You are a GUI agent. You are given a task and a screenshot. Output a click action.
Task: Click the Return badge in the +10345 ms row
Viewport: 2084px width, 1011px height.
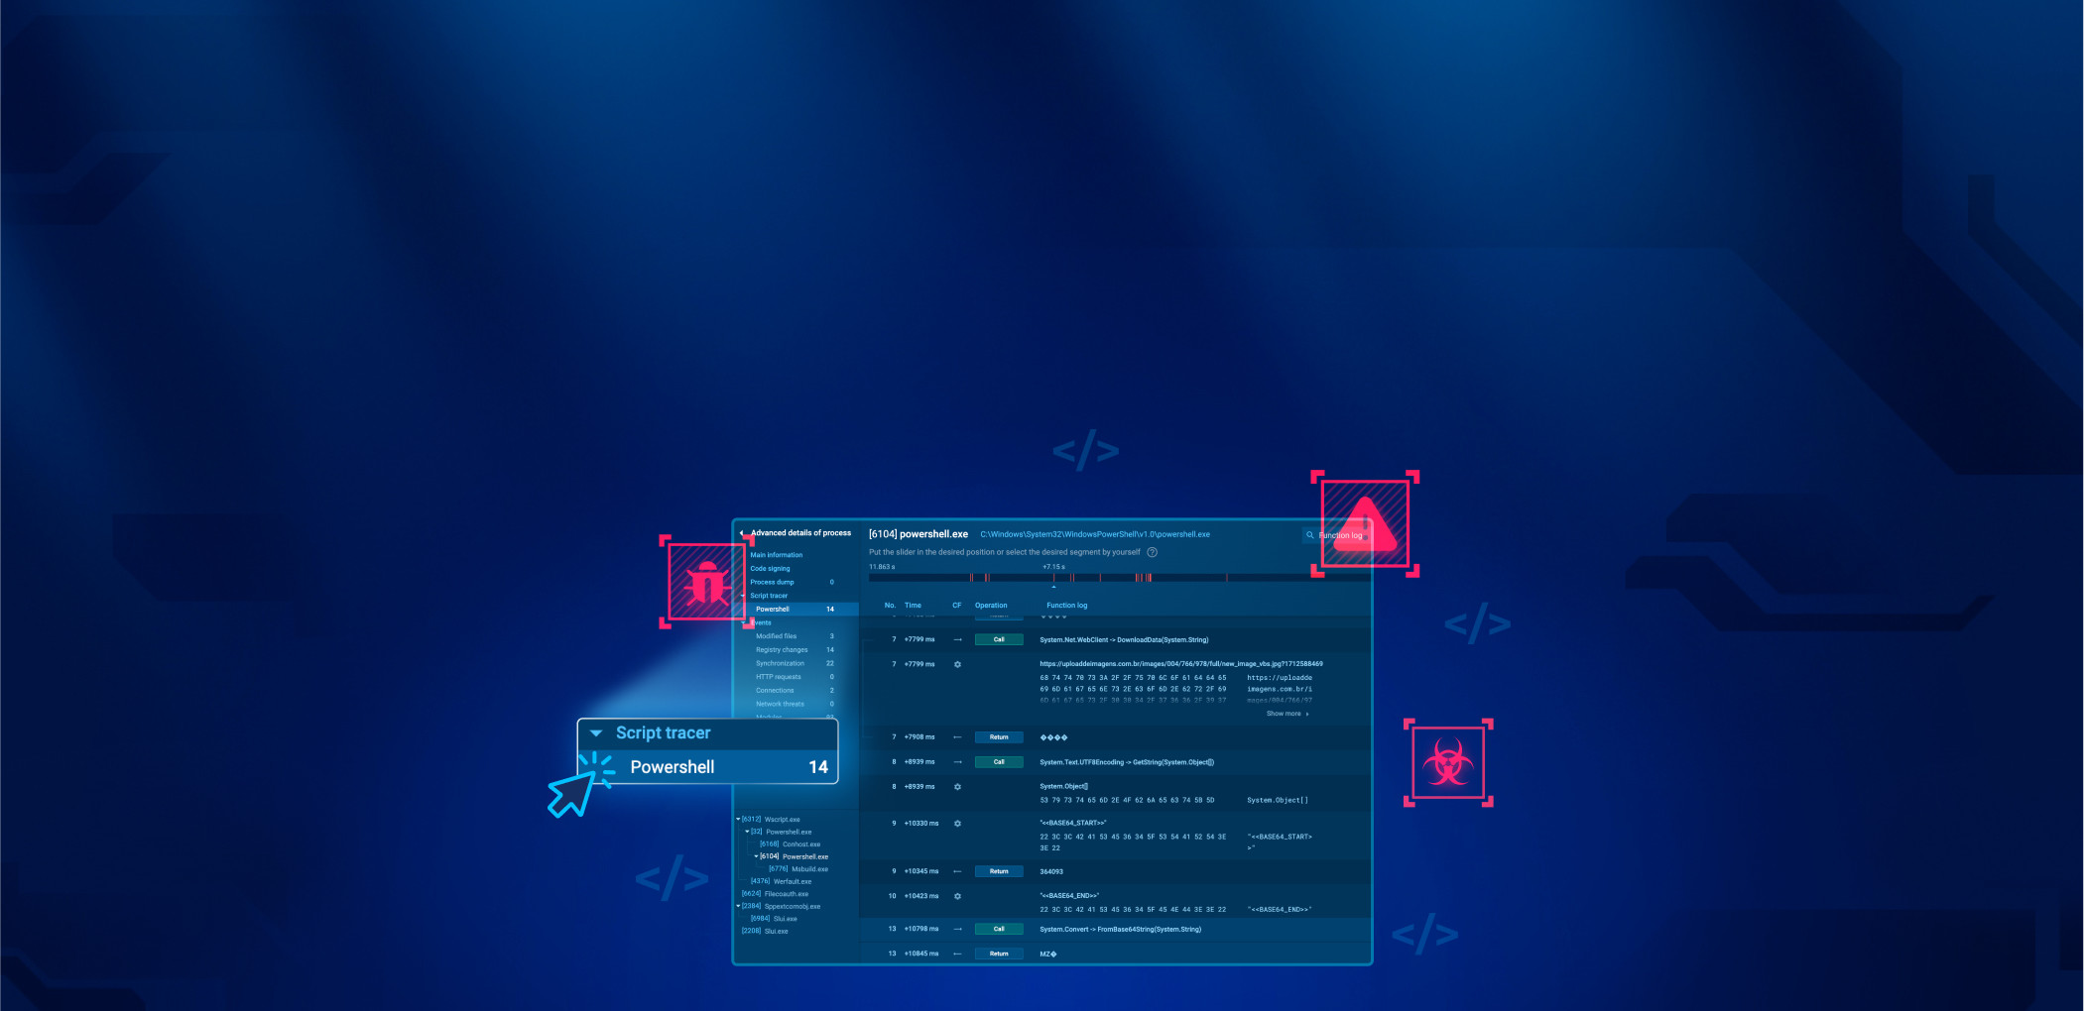coord(999,872)
